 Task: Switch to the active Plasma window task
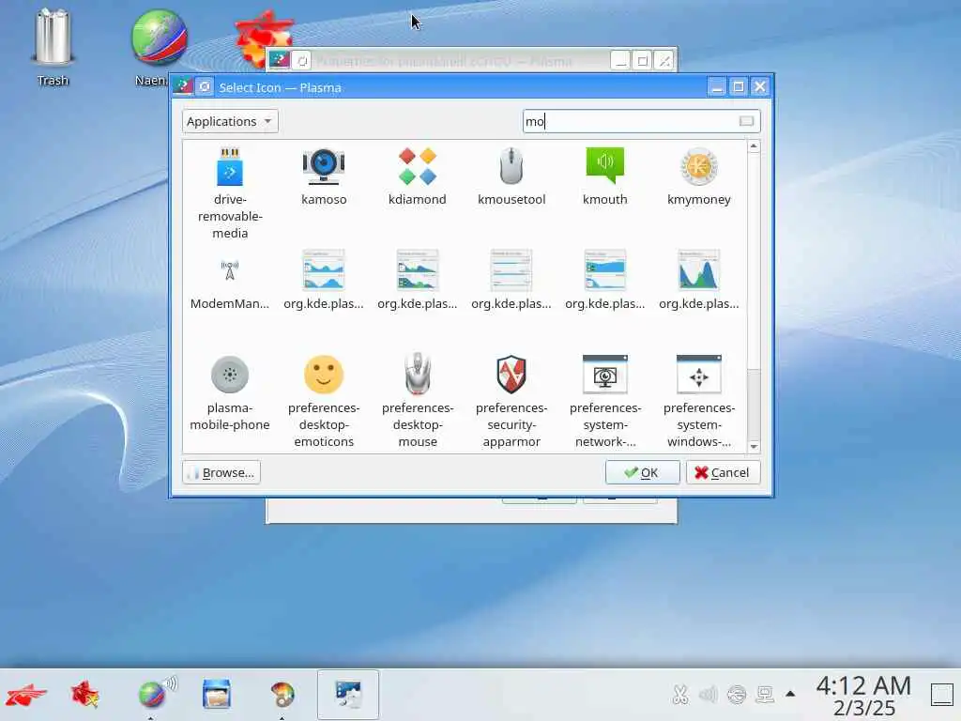pyautogui.click(x=348, y=695)
